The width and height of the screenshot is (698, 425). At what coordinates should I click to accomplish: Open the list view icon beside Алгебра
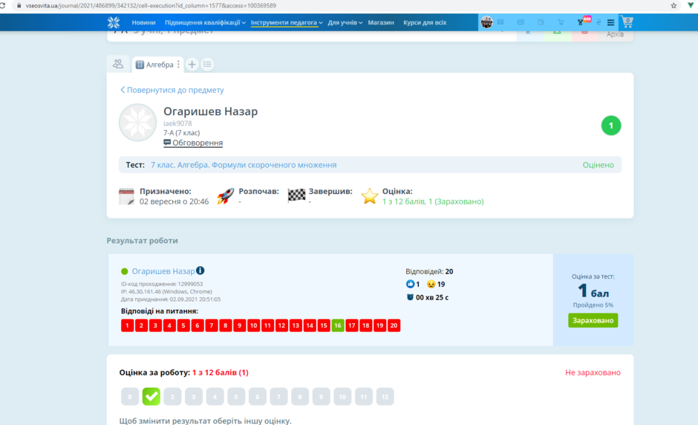[207, 64]
